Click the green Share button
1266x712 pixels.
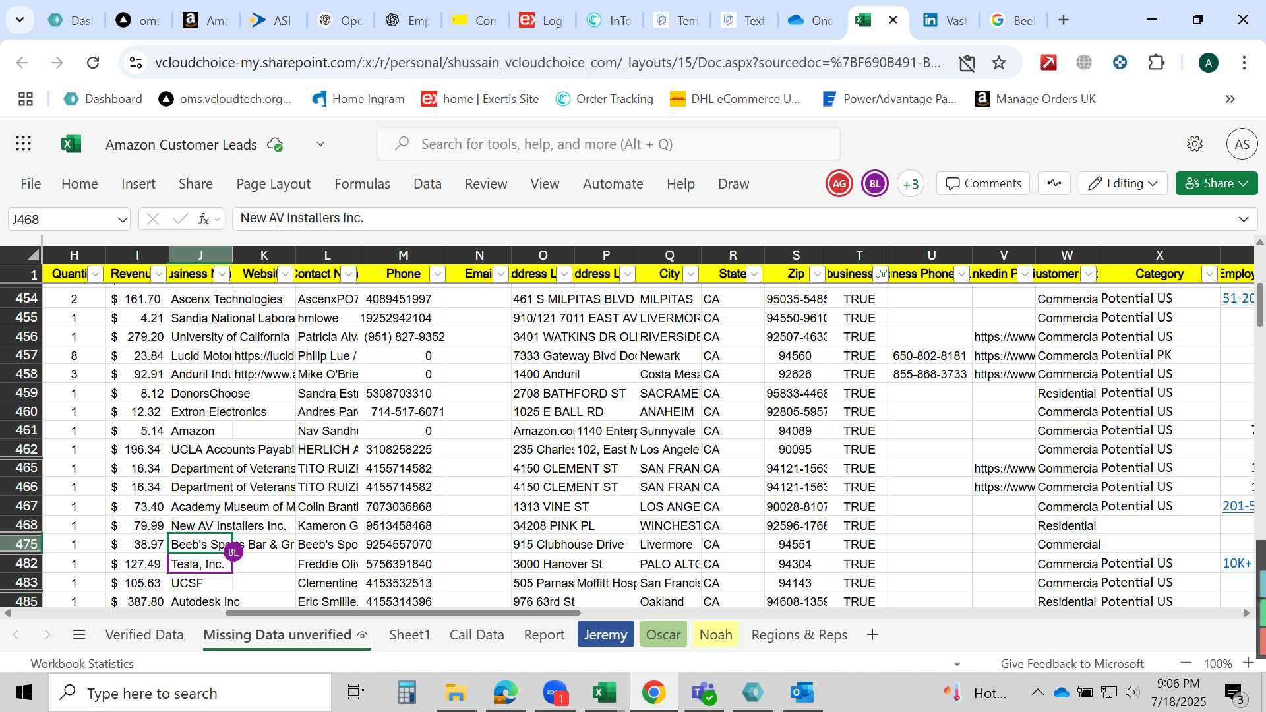coord(1217,183)
